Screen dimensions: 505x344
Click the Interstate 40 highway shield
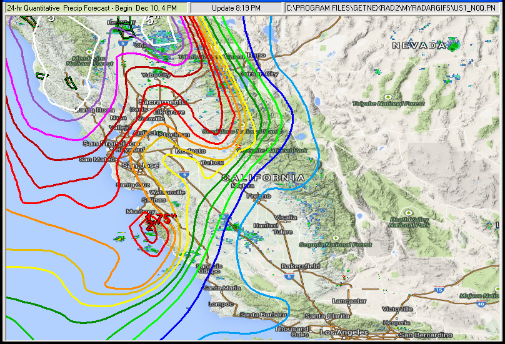pos(480,303)
